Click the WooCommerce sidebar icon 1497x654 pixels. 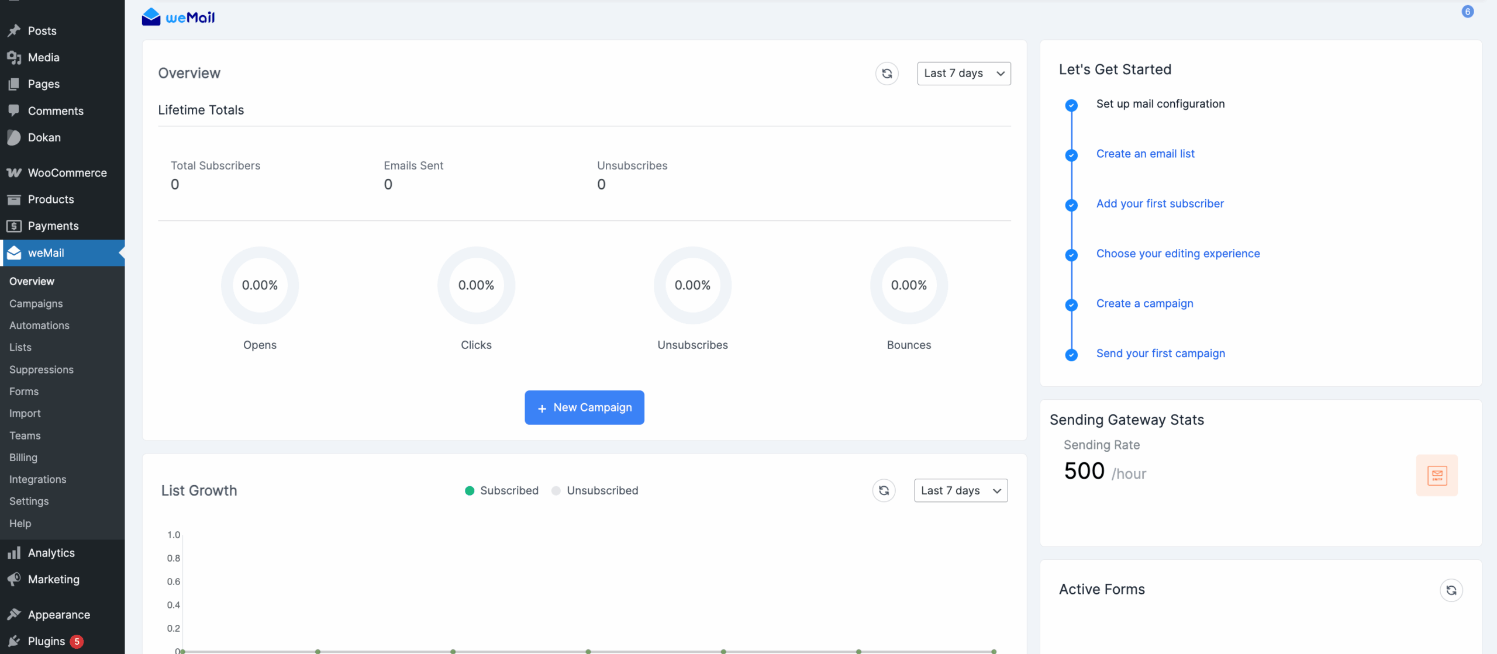pos(14,173)
